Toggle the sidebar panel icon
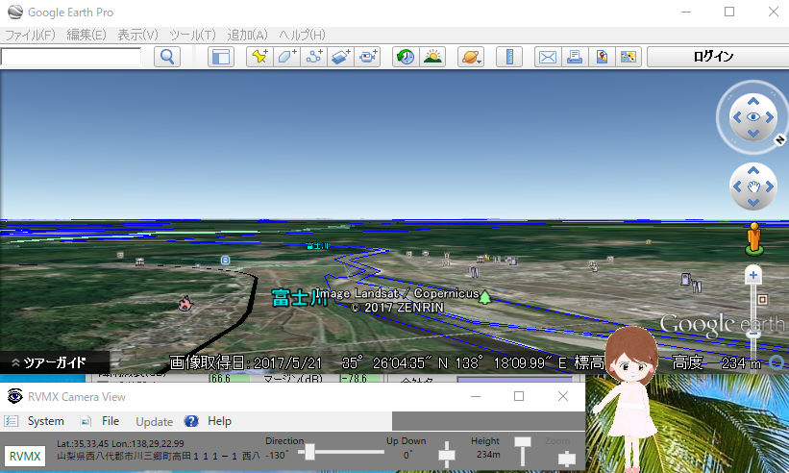 (x=221, y=57)
